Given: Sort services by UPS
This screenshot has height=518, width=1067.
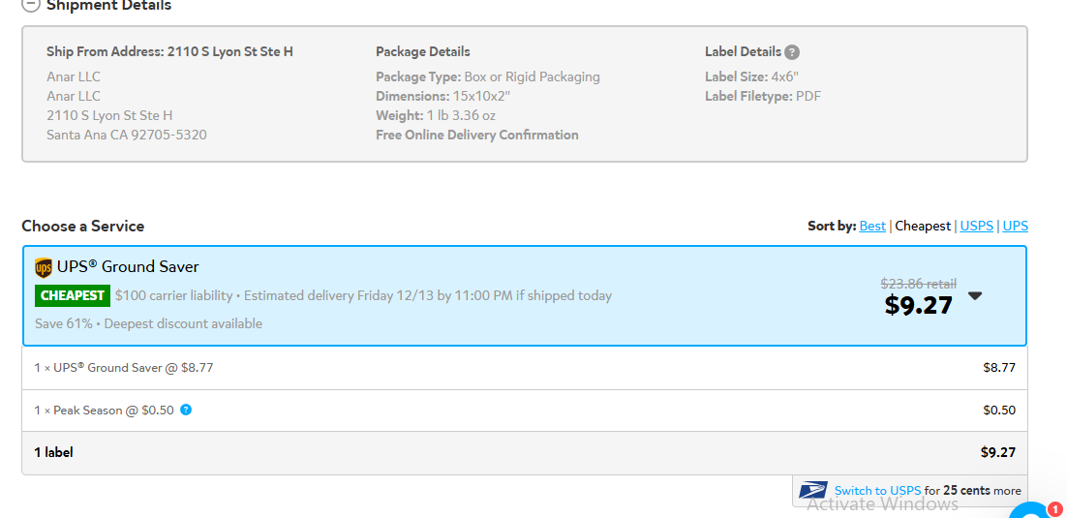Looking at the screenshot, I should (x=1016, y=226).
